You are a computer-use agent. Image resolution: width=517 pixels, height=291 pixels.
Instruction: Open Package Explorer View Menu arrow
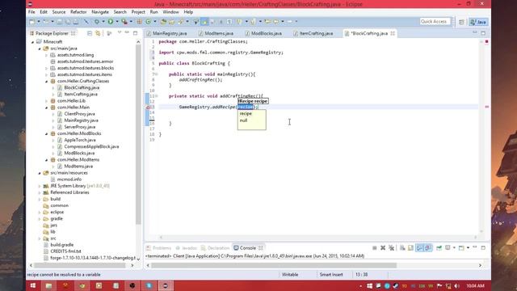(120, 32)
